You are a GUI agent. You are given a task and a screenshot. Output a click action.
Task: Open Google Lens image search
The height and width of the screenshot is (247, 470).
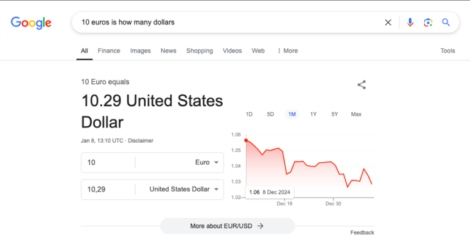[x=428, y=23]
